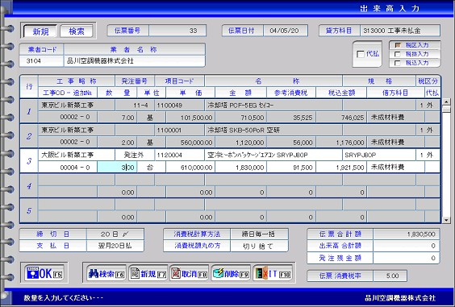
Task: Click amount 710,500 in row 1
Action: click(241, 118)
